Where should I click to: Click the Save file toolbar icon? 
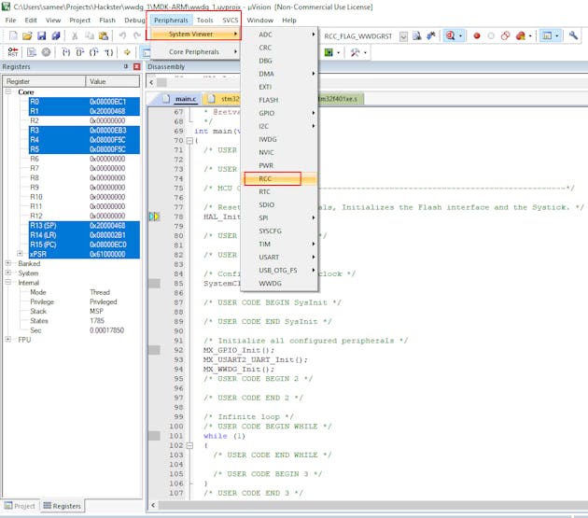click(41, 35)
